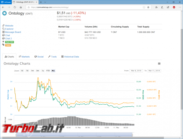Click the Add notes pen icon
This screenshot has height=139, width=183.
[162, 7]
